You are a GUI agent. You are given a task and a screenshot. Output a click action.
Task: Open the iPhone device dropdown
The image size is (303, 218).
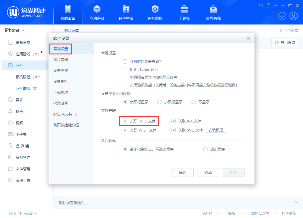pyautogui.click(x=13, y=30)
